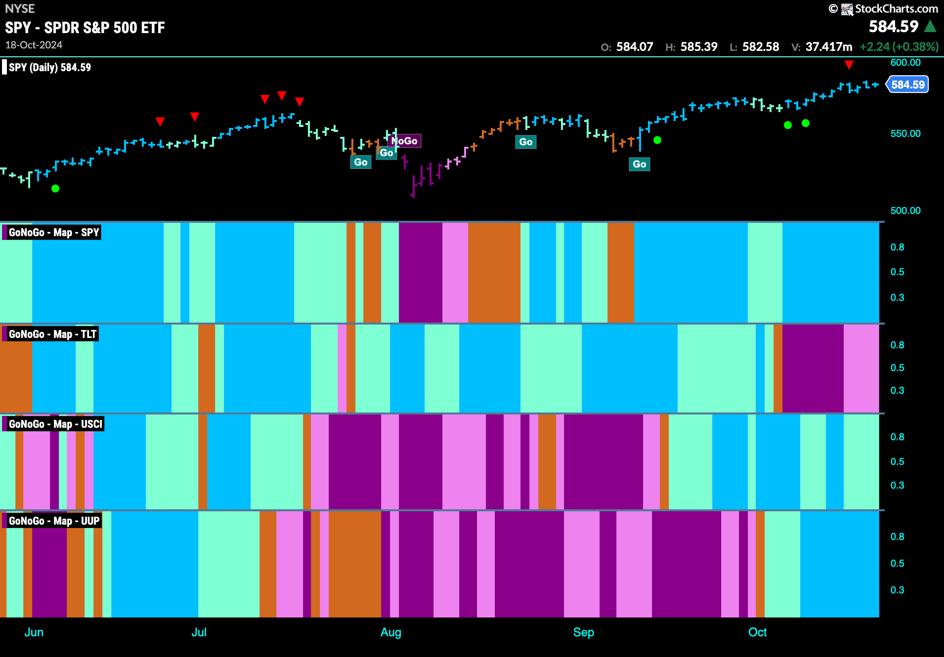This screenshot has height=657, width=944.
Task: Click the 600.00 price axis label
Action: [905, 63]
